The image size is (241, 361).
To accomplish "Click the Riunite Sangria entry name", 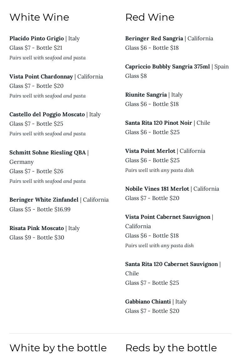I will pyautogui.click(x=146, y=95).
